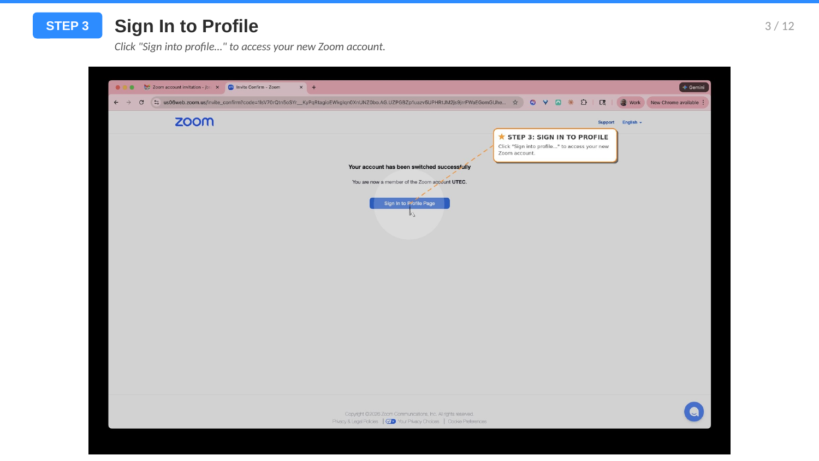
Task: Open the site information menu in the address bar
Action: pos(156,102)
